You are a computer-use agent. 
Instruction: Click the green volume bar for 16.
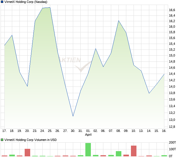pos(164,156)
